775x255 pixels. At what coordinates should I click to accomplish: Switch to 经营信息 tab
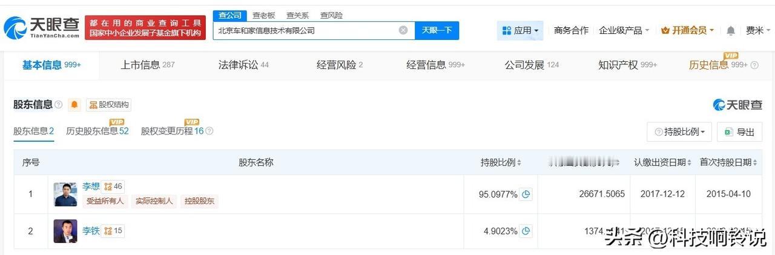point(436,65)
